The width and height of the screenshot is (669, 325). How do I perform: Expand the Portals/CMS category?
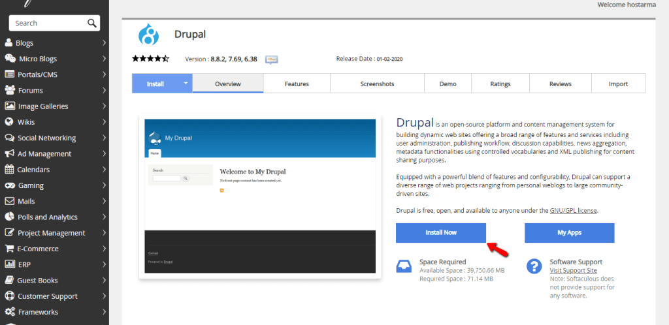(x=104, y=75)
